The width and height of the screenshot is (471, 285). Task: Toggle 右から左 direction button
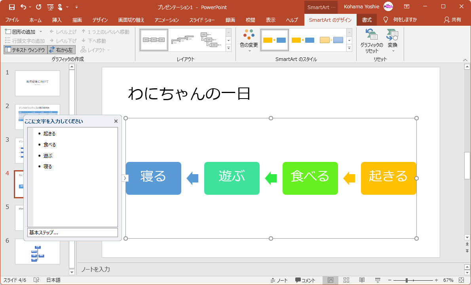coord(62,50)
